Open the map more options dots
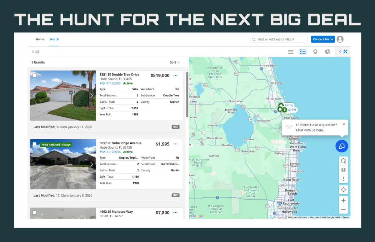Viewport: 375px width, 242px height. point(343,179)
